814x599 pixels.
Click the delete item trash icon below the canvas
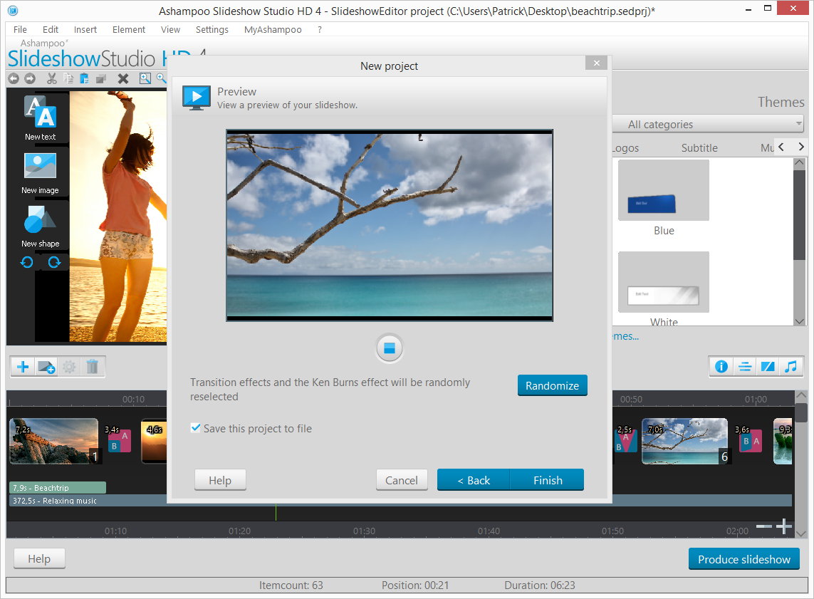[93, 366]
